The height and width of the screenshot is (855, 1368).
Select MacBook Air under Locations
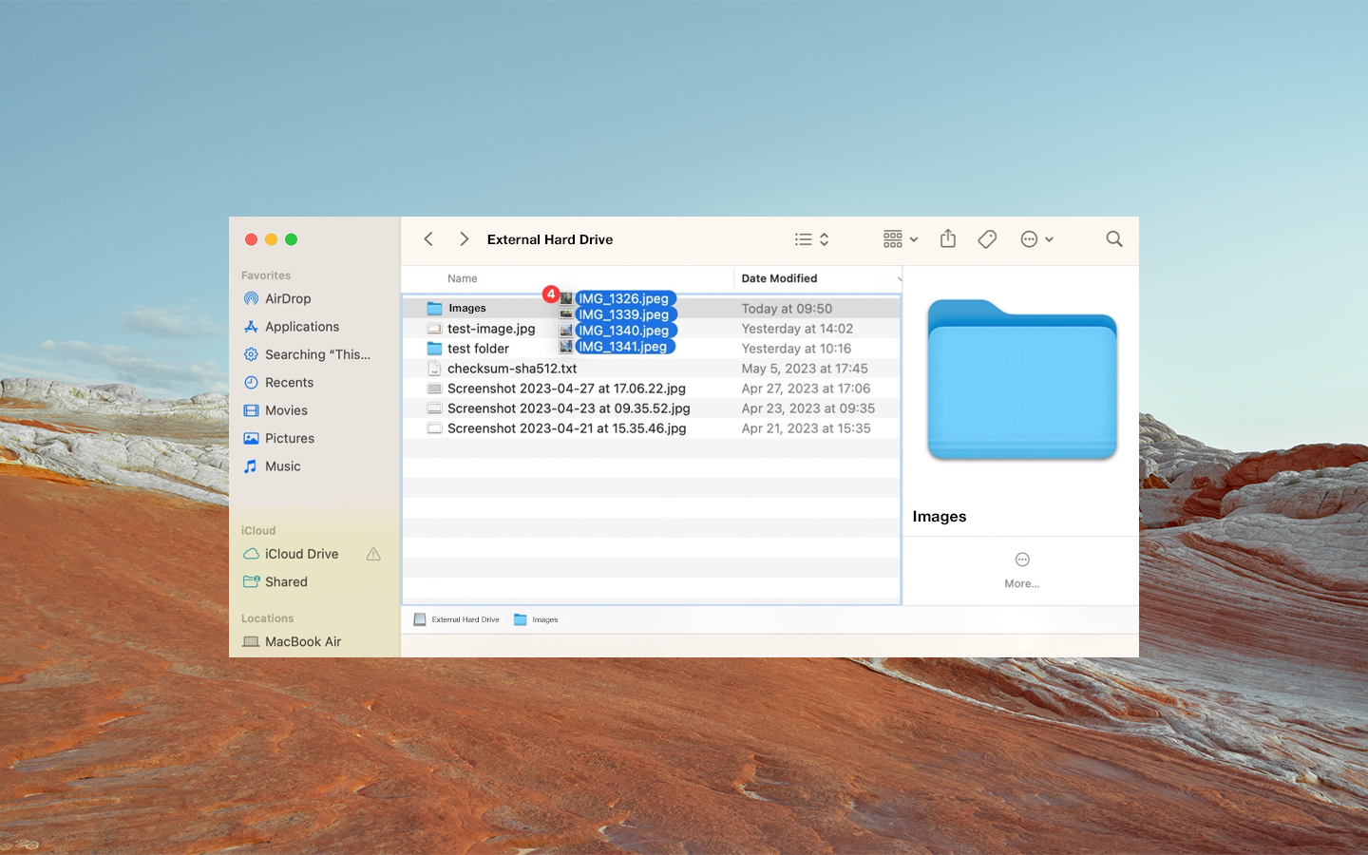point(302,642)
